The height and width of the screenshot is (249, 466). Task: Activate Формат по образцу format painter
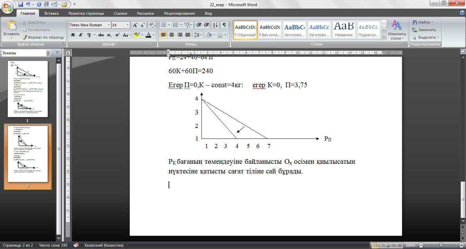click(x=43, y=37)
